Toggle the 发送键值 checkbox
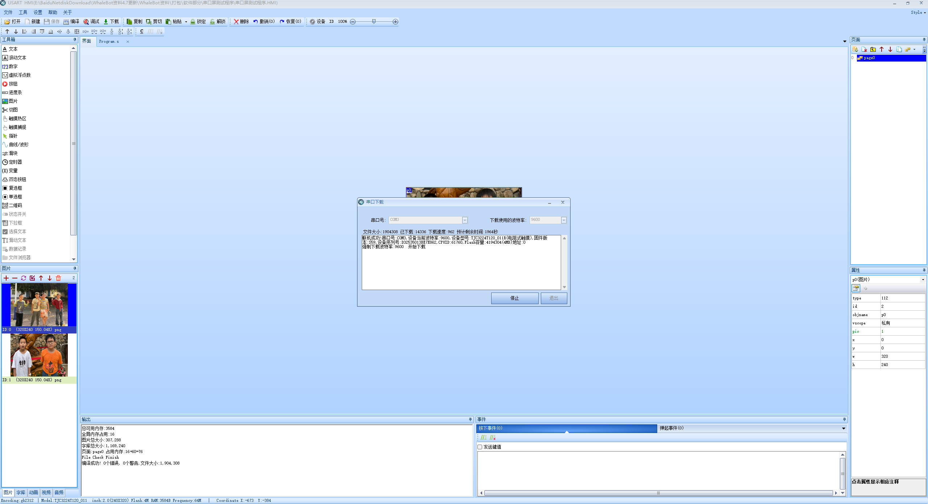This screenshot has height=504, width=928. coord(480,447)
